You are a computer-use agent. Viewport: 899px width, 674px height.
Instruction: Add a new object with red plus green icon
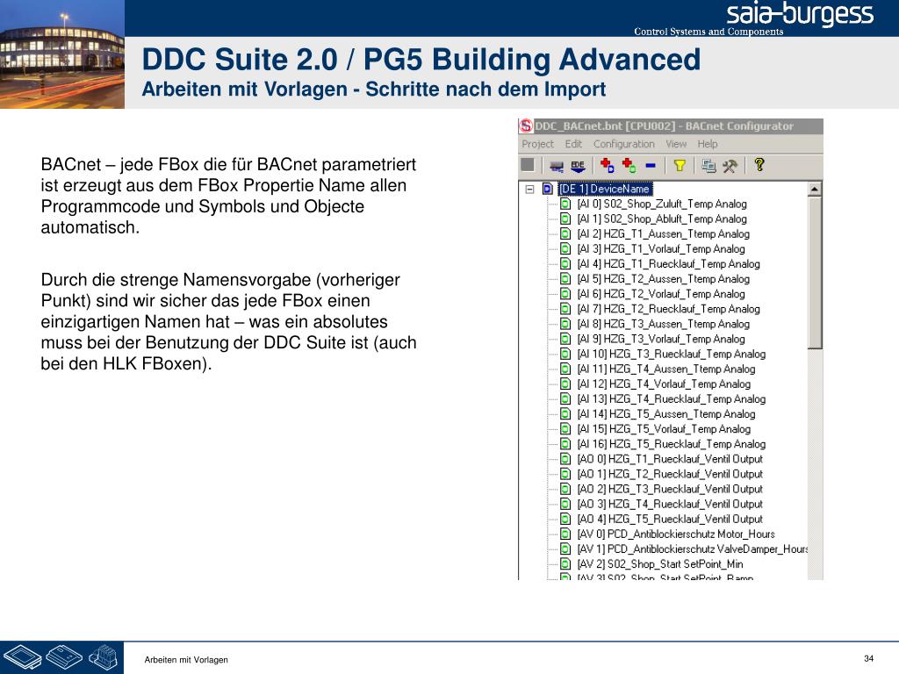click(629, 166)
